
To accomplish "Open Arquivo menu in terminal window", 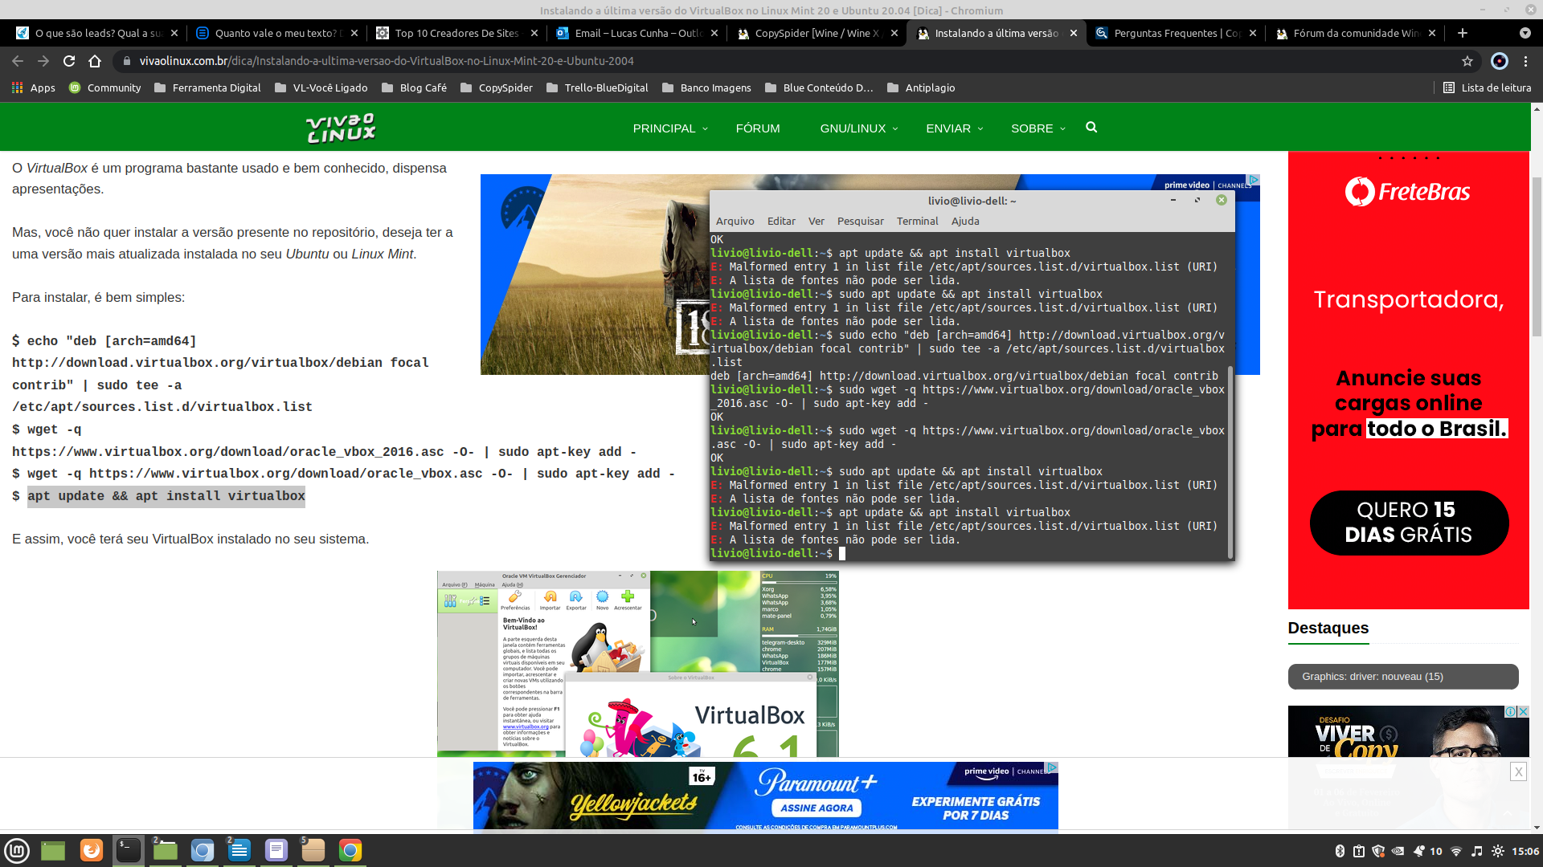I will 735,221.
